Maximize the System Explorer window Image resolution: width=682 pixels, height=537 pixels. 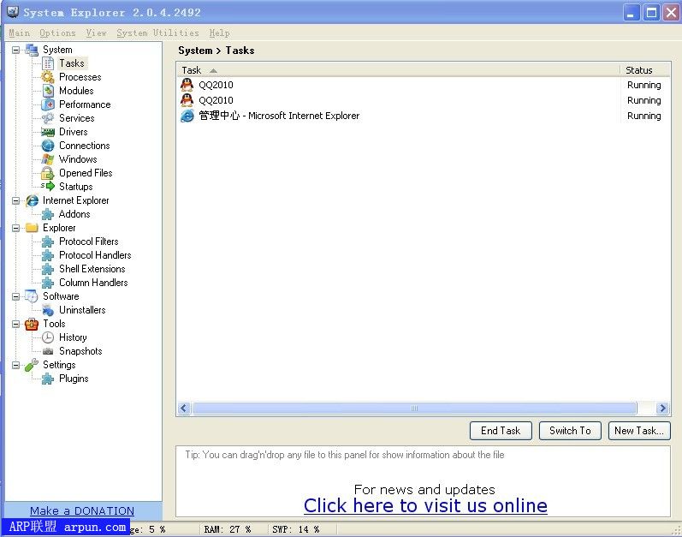click(651, 13)
